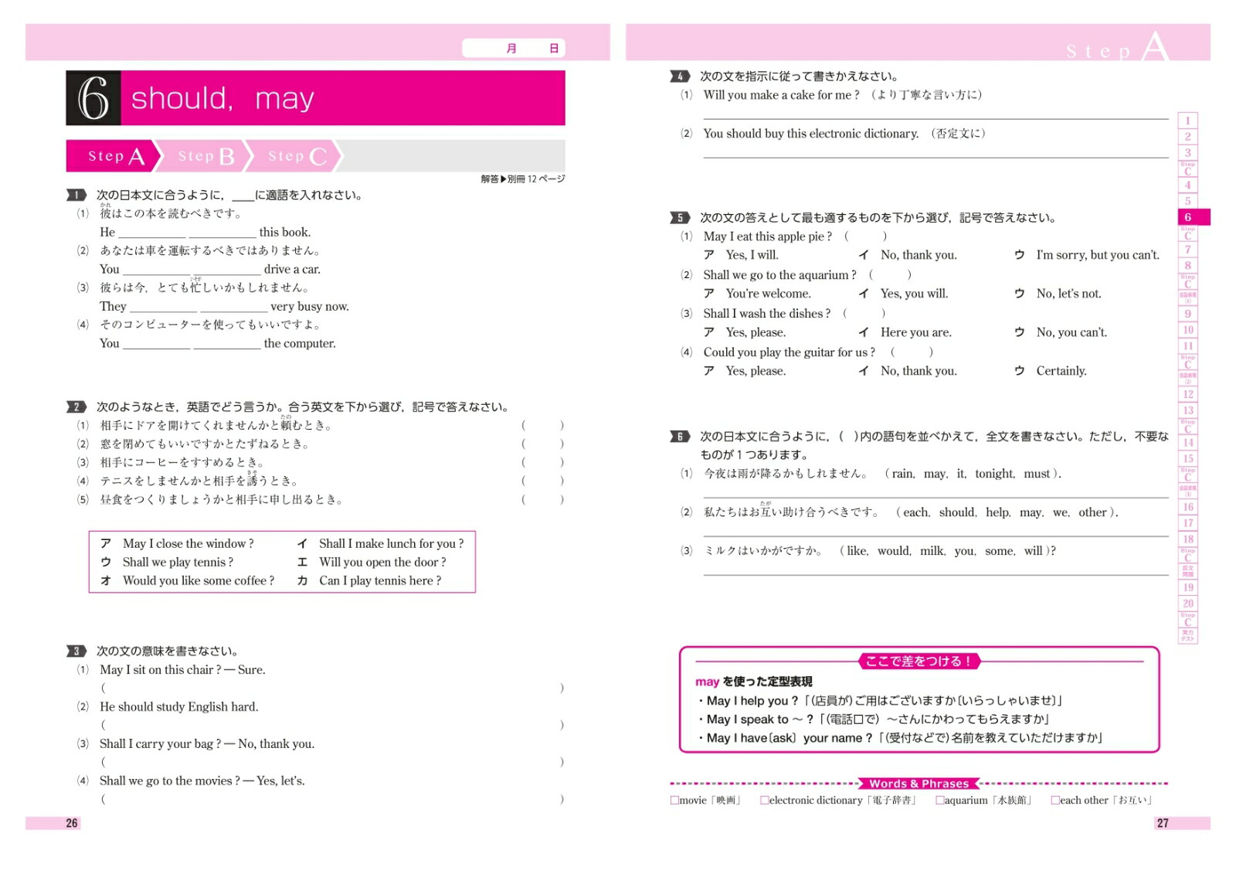
Task: Click the problem 4 badge on right page
Action: point(678,76)
